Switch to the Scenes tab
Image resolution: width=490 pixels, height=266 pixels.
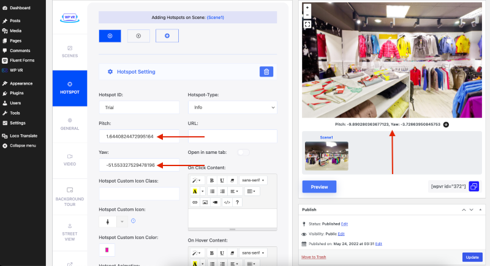tap(70, 51)
